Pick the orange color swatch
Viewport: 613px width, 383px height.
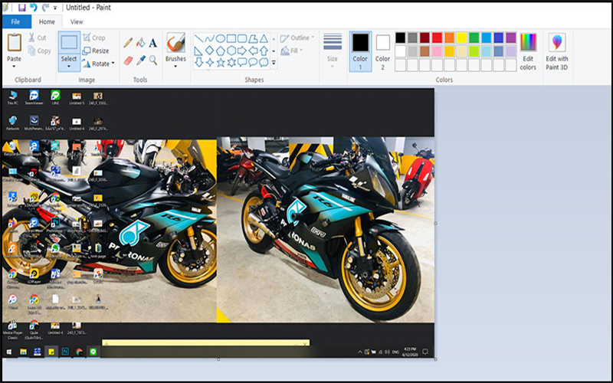pos(449,38)
